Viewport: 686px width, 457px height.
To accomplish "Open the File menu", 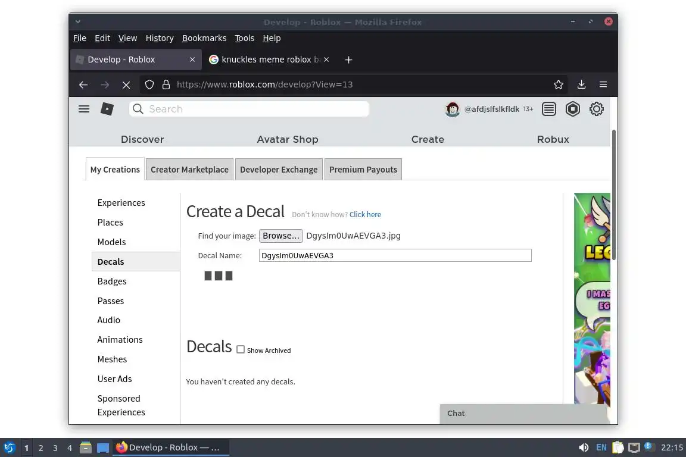I will [x=80, y=38].
